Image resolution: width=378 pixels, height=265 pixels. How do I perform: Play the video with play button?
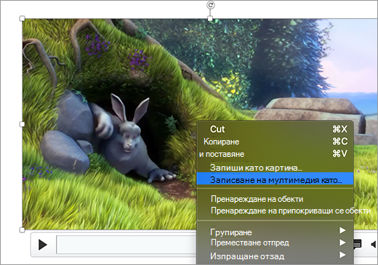tap(43, 245)
